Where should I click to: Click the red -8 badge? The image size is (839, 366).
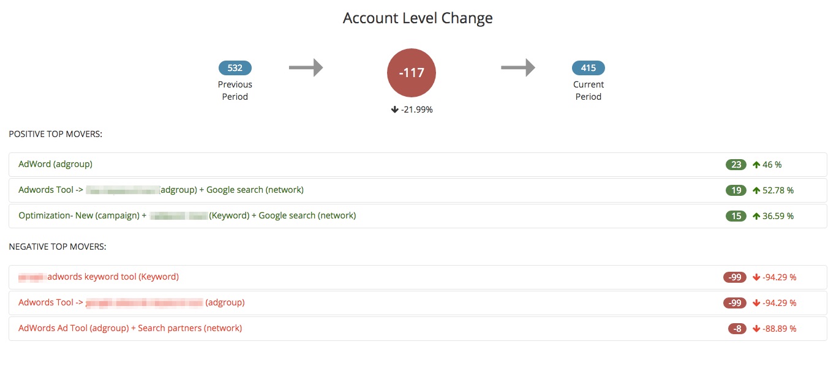[x=737, y=329]
